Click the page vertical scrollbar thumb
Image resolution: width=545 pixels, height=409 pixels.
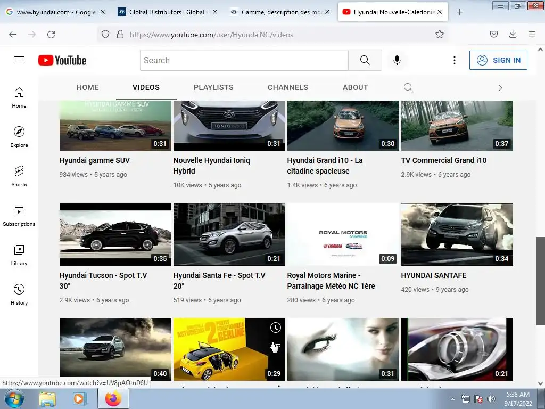(x=540, y=281)
